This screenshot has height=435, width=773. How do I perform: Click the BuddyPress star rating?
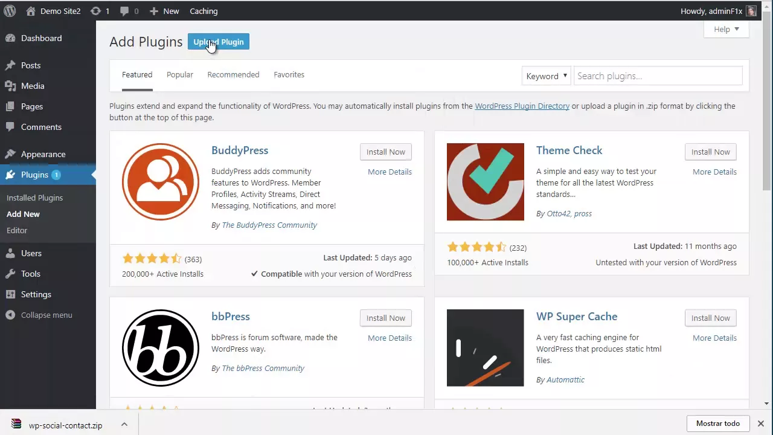pos(152,259)
